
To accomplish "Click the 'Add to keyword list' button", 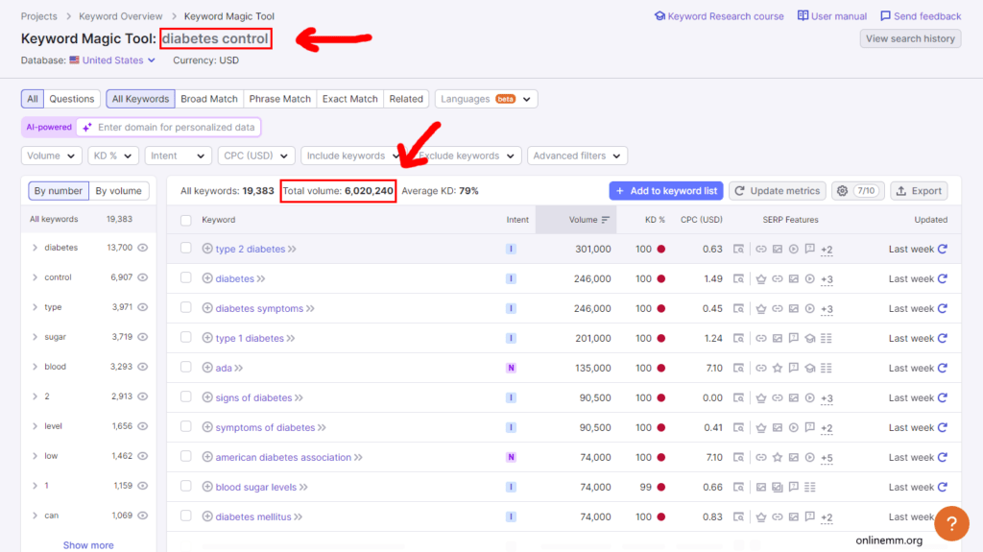I will click(666, 191).
